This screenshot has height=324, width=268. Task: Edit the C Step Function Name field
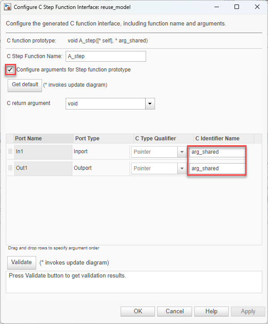coord(105,56)
